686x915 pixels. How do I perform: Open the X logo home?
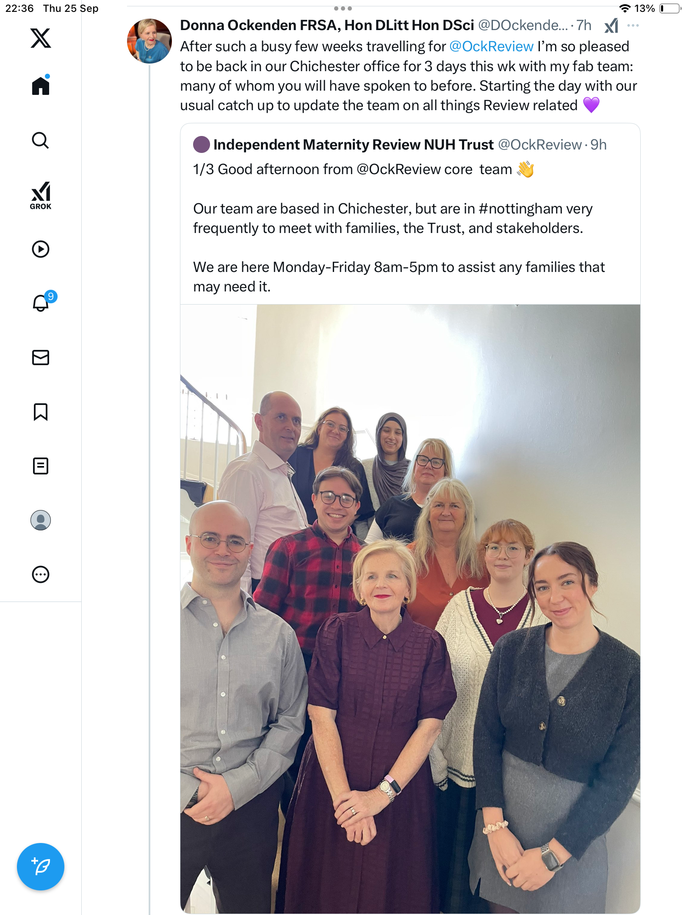point(41,38)
